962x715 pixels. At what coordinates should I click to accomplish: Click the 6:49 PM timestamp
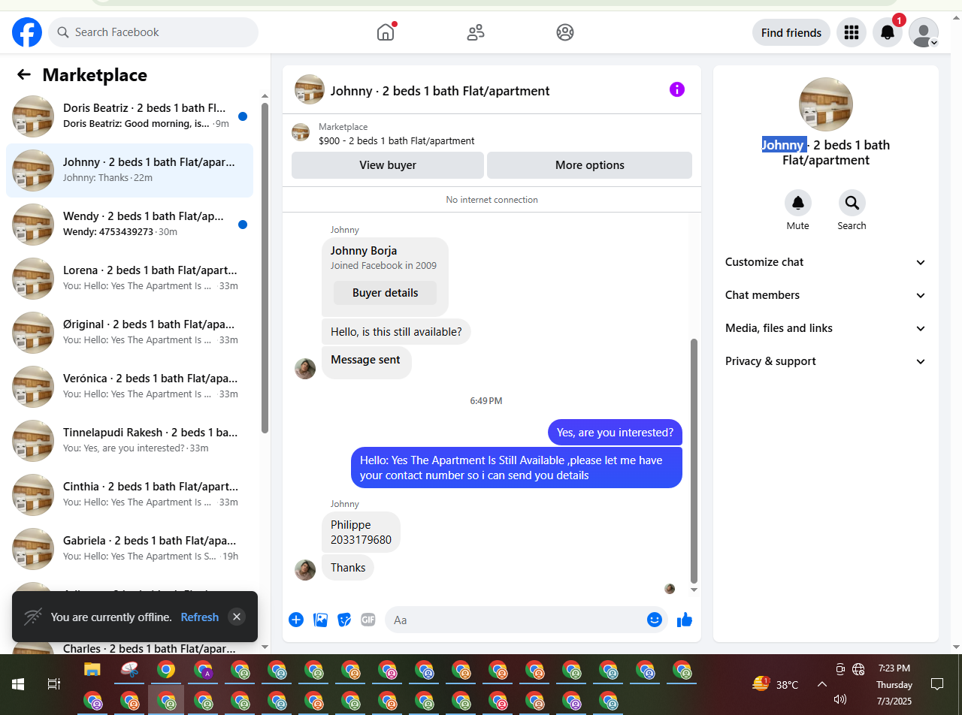click(x=486, y=401)
